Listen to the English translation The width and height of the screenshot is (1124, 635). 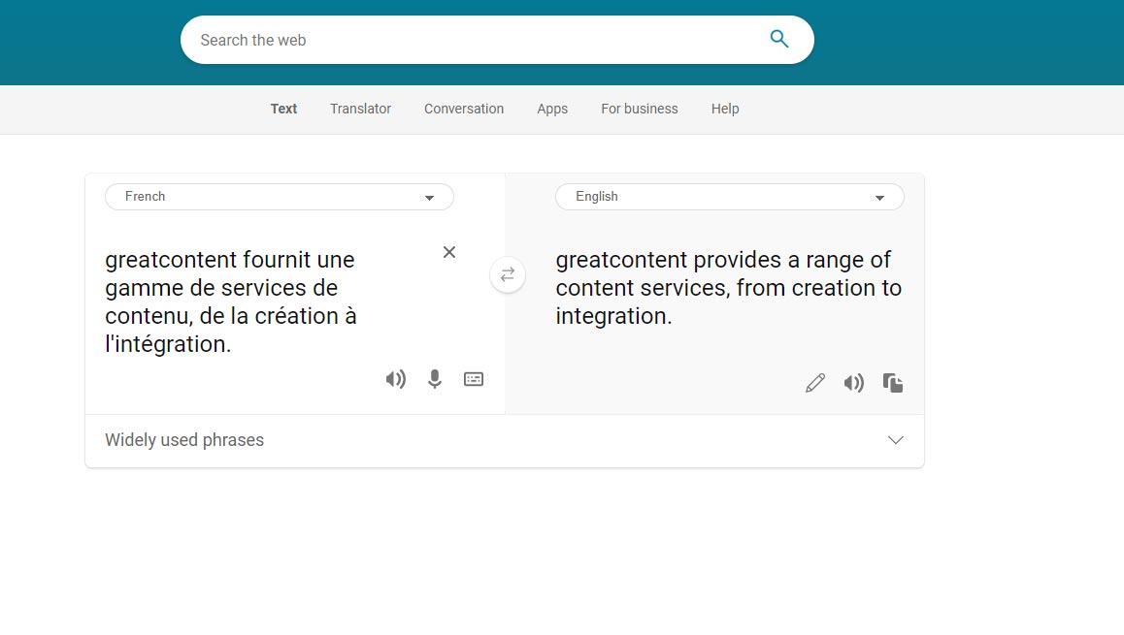tap(854, 383)
